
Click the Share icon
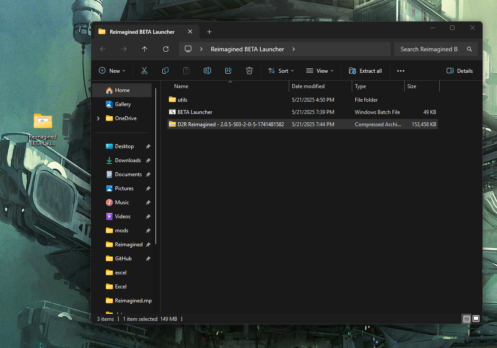[228, 71]
